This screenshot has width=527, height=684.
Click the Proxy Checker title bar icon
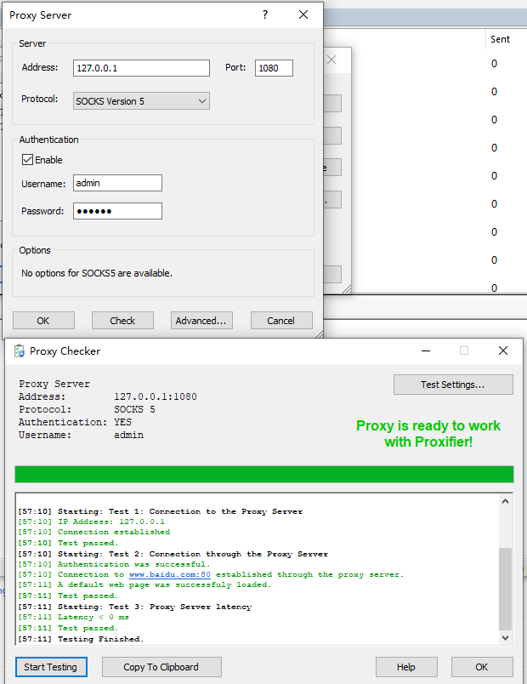tap(20, 351)
